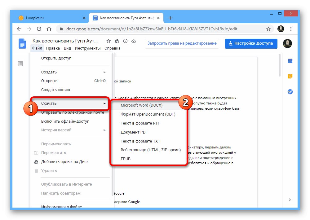Screen dimensions: 310x220
Task: Open the document info icon
Action: pyautogui.click(x=125, y=41)
